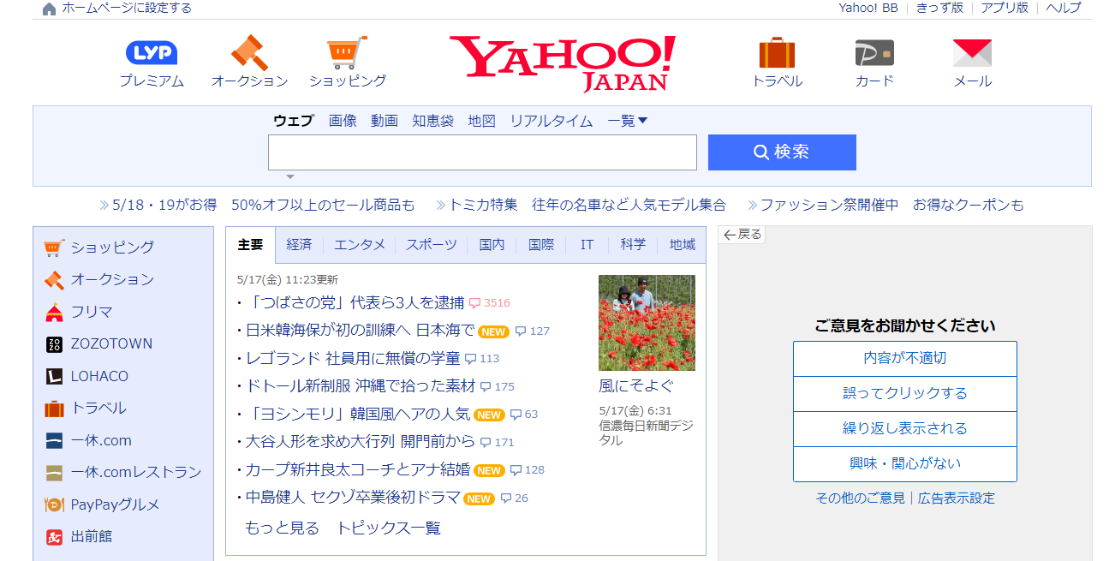Open the アプリ版 link
This screenshot has height=561, width=1115.
[x=1005, y=8]
